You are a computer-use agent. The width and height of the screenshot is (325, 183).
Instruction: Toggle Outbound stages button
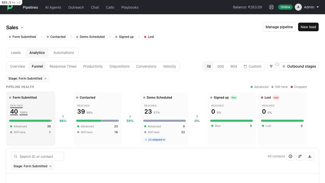[x=299, y=66]
